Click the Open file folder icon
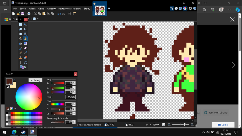242x136 pixels. (18, 14)
